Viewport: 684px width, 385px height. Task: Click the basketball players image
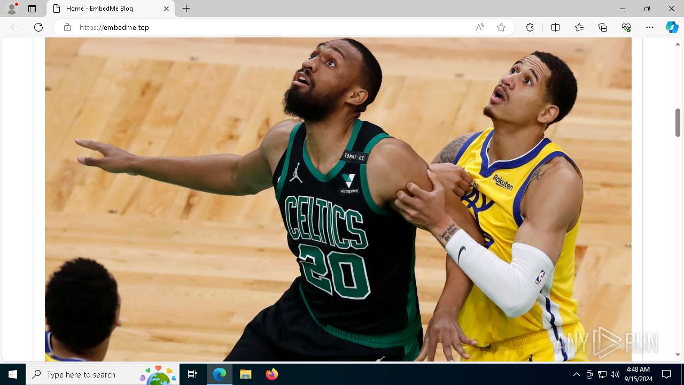(x=338, y=200)
